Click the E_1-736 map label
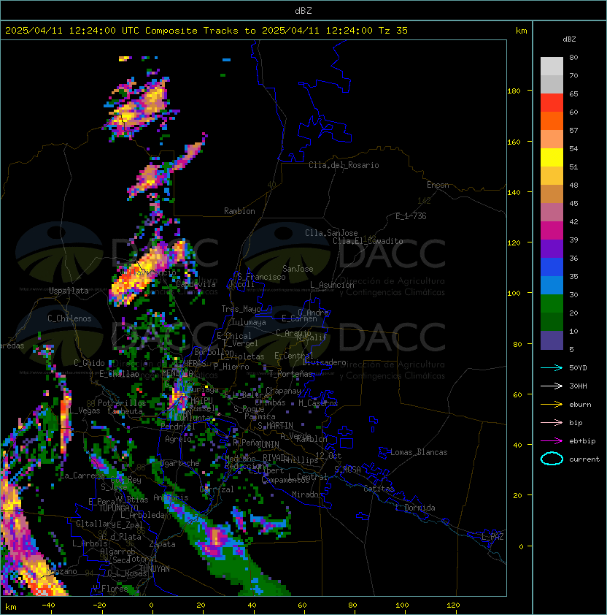Viewport: 607px width, 615px height. point(411,216)
